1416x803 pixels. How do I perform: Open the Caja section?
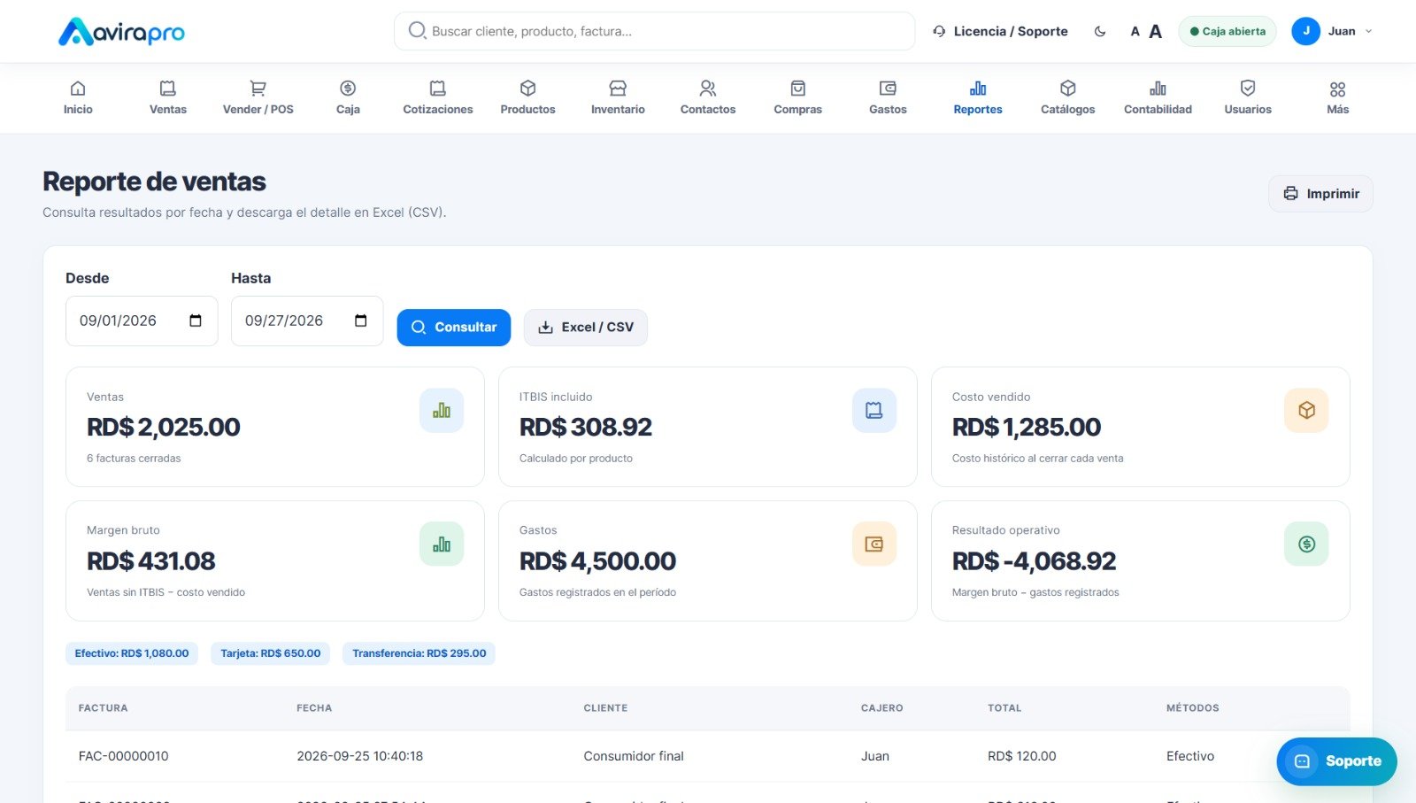click(x=348, y=97)
